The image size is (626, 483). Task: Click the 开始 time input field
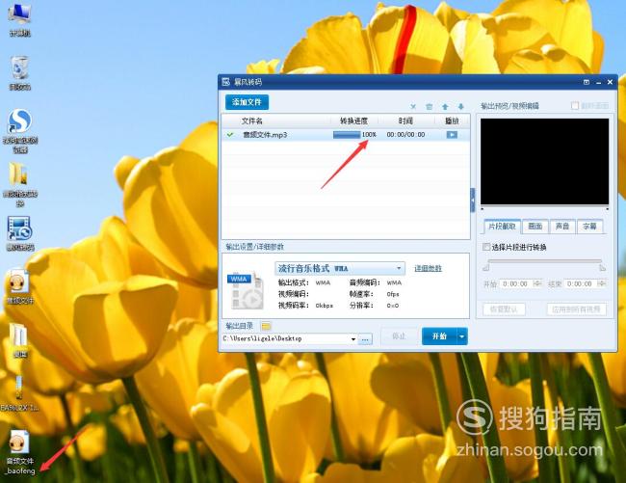point(516,283)
